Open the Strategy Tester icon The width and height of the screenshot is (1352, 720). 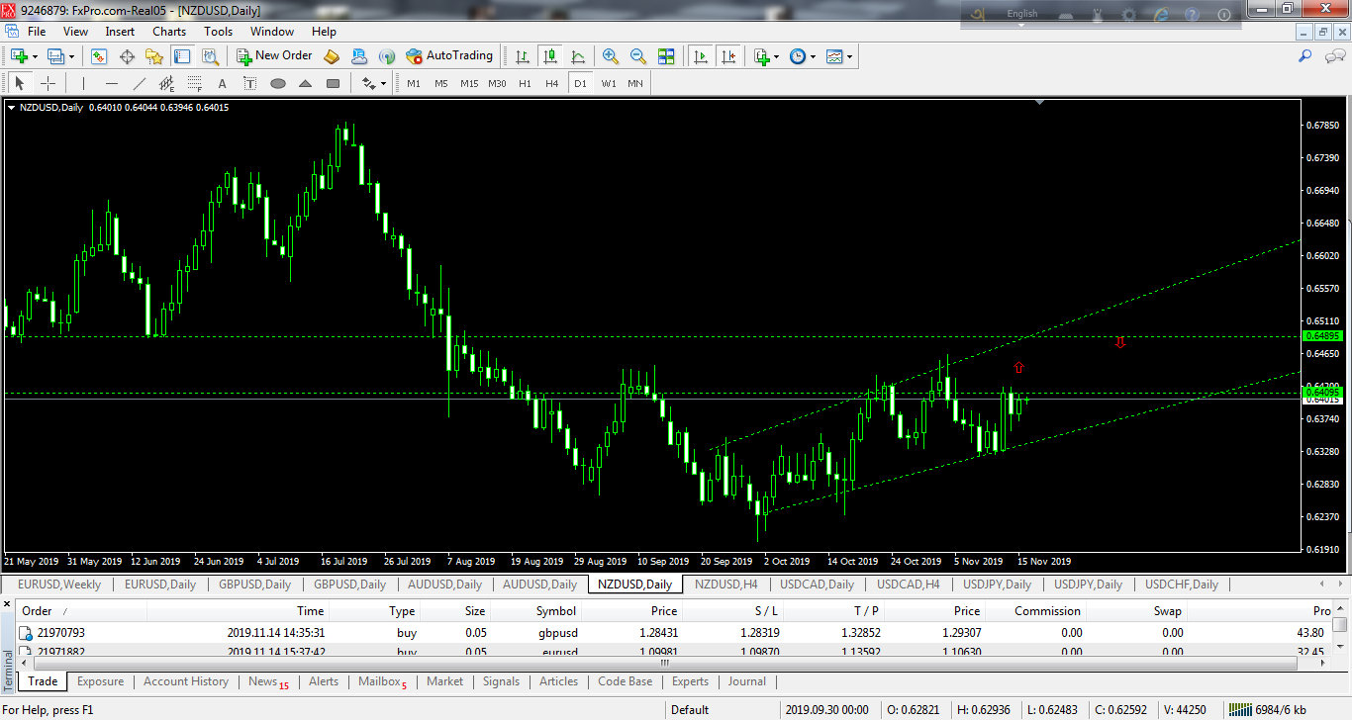point(210,56)
